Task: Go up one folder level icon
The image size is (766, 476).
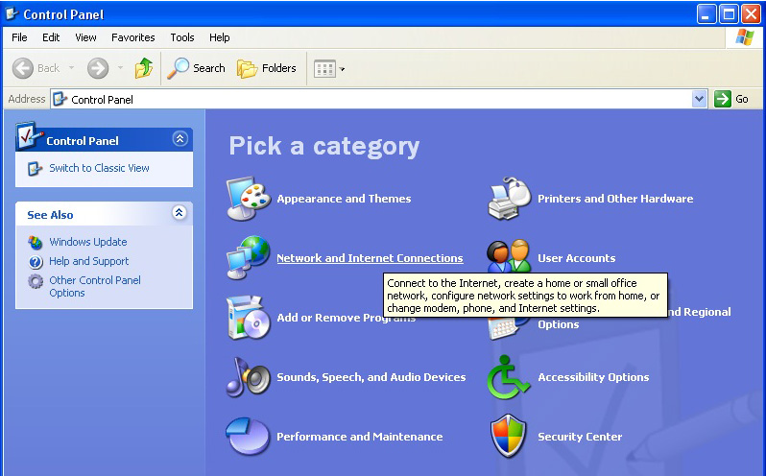Action: tap(144, 68)
